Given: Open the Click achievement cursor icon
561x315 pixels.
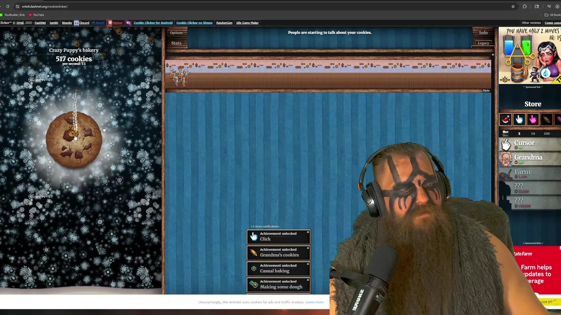Looking at the screenshot, I should coord(254,236).
